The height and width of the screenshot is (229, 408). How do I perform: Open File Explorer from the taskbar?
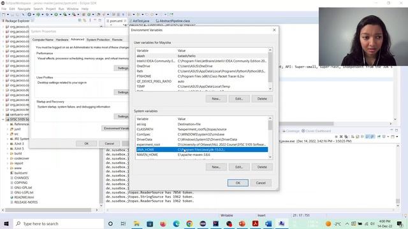[x=136, y=223]
